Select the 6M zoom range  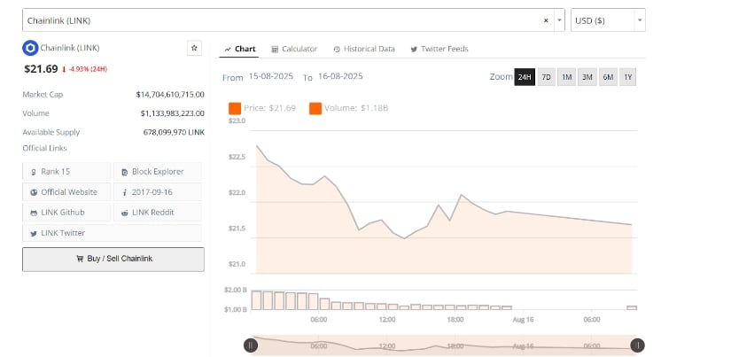point(608,77)
